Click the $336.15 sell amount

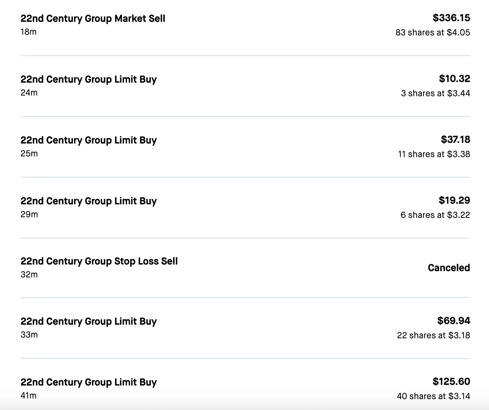coord(451,18)
